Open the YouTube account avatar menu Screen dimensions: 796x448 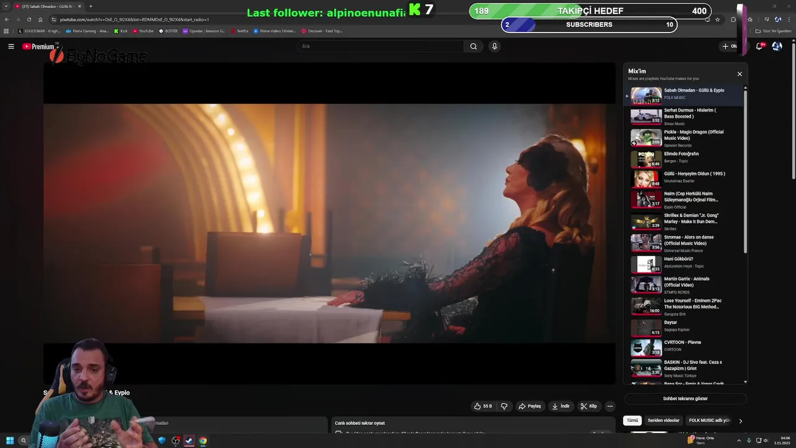(x=777, y=46)
